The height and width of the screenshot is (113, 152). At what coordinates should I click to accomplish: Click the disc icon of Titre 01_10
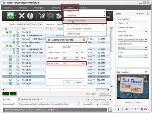tap(18, 63)
